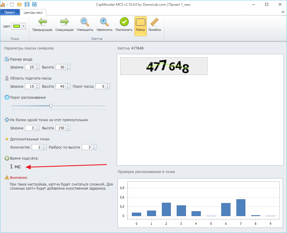
Task: Click the green Цвет color swatch
Action: coord(16,26)
